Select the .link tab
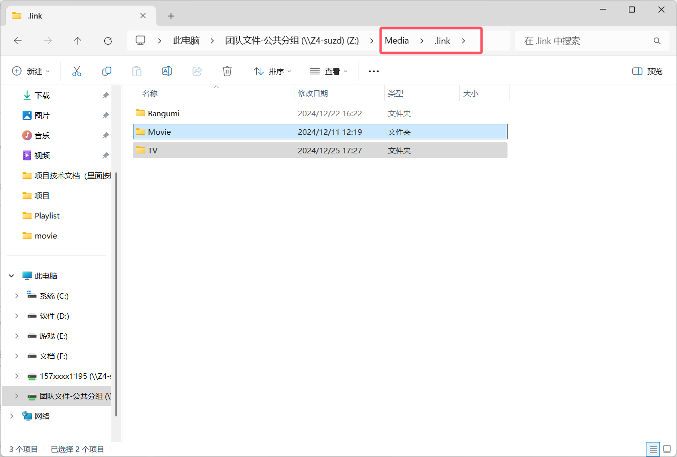This screenshot has width=677, height=457. click(80, 16)
